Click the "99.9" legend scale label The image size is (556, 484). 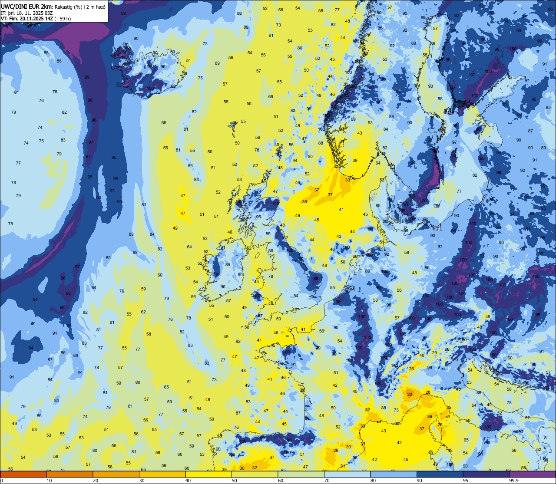[514, 480]
